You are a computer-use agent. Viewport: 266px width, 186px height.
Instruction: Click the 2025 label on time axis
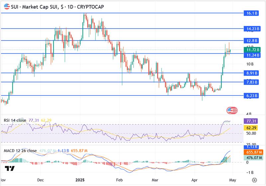pos(81,179)
